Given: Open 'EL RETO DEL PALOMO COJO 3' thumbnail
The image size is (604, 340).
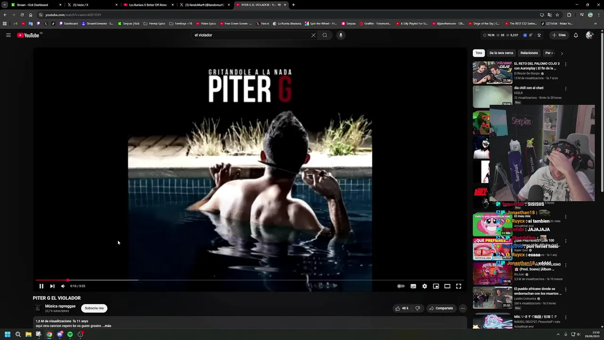Looking at the screenshot, I should point(492,72).
